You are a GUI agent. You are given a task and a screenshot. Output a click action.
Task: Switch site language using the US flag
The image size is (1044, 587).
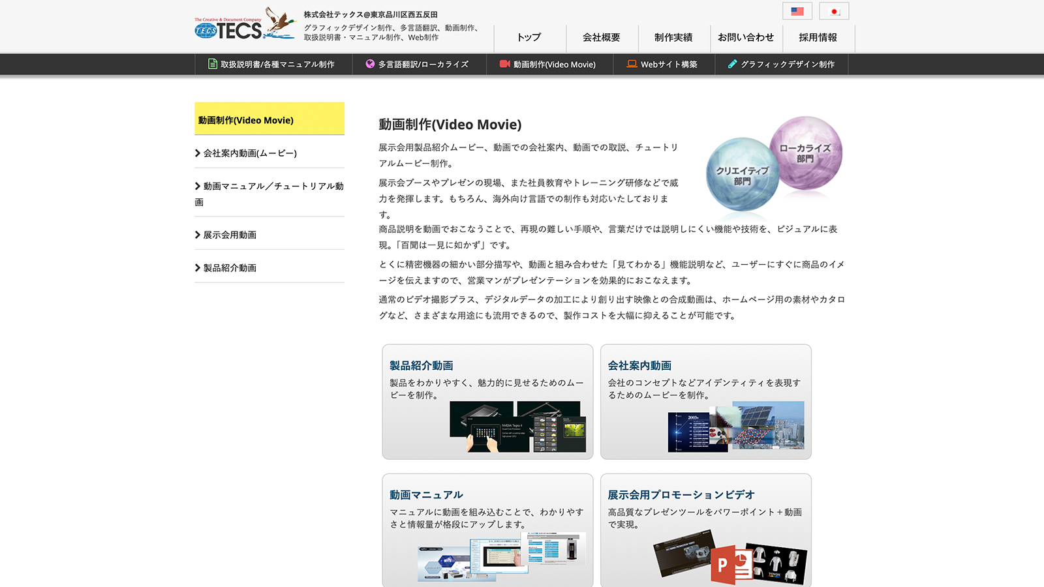tap(797, 10)
